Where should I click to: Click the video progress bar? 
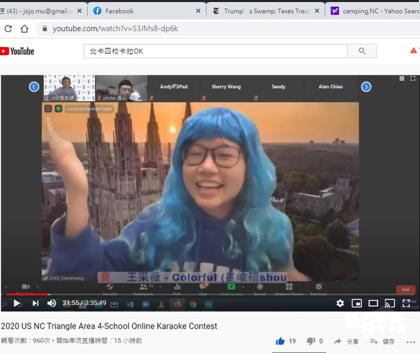pyautogui.click(x=203, y=295)
